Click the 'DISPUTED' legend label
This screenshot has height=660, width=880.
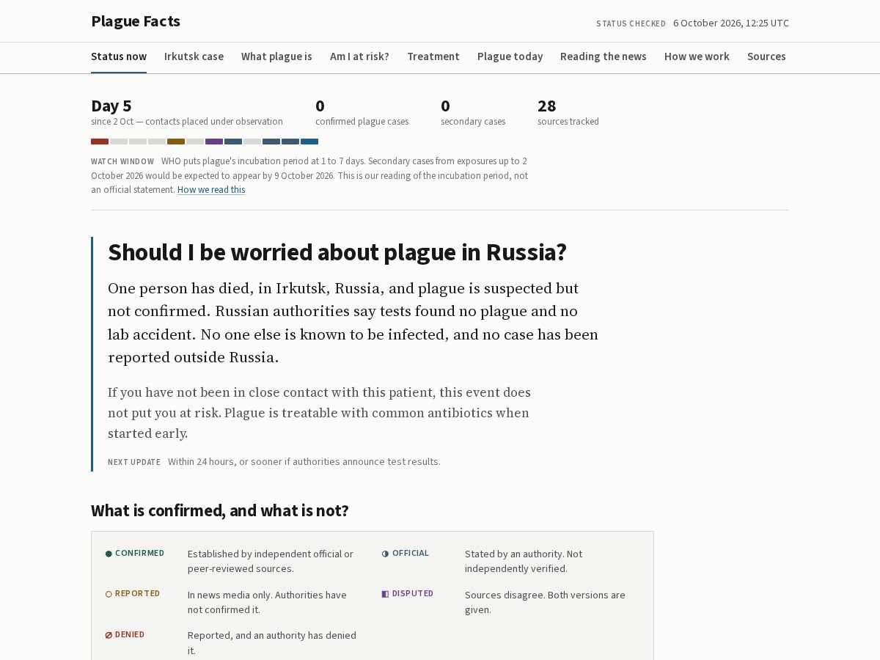tap(413, 594)
